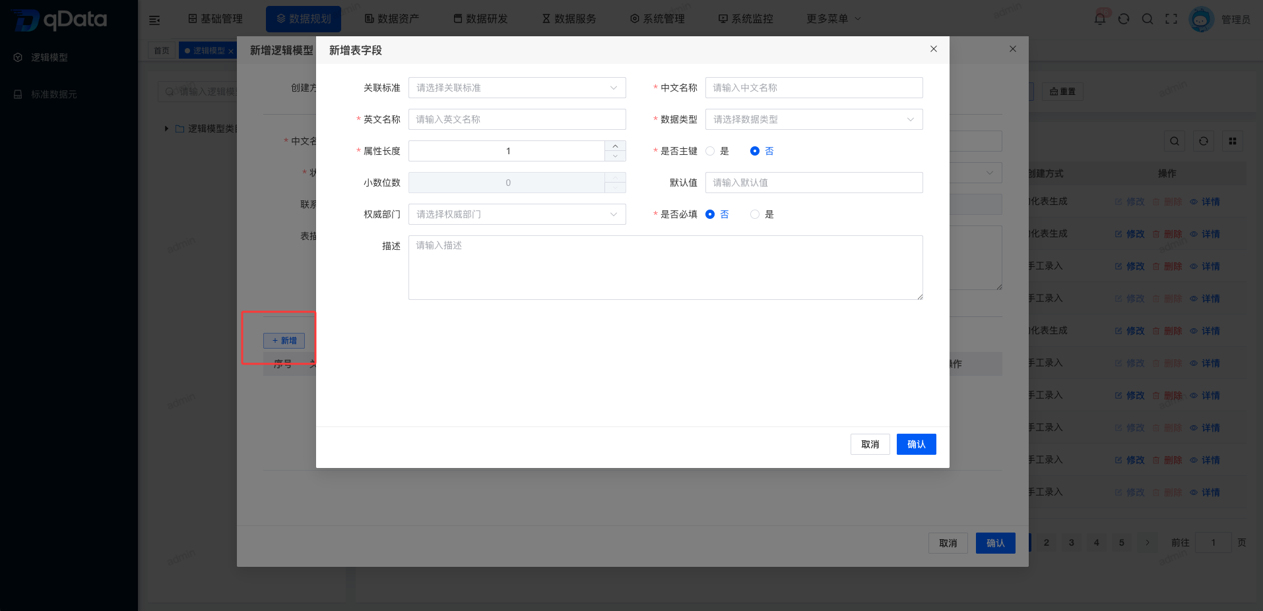Click the qData logo
Image resolution: width=1263 pixels, height=611 pixels.
tap(59, 20)
